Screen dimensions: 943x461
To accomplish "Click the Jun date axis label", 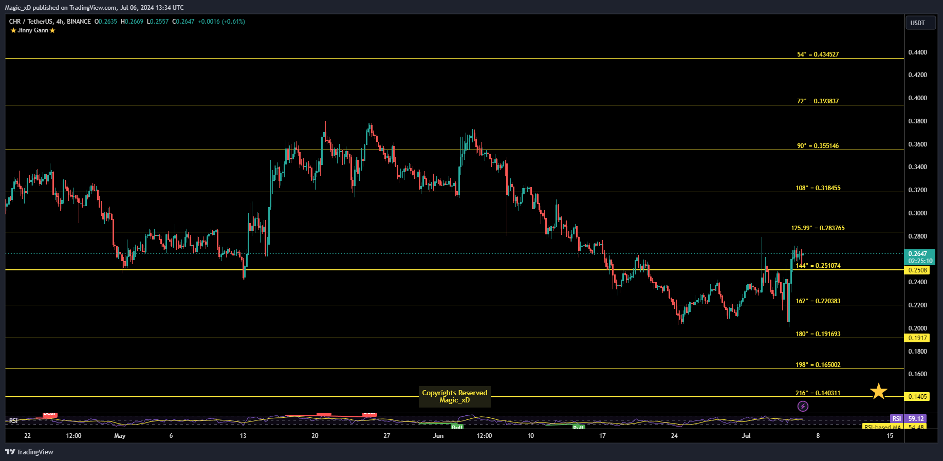I will [x=438, y=436].
